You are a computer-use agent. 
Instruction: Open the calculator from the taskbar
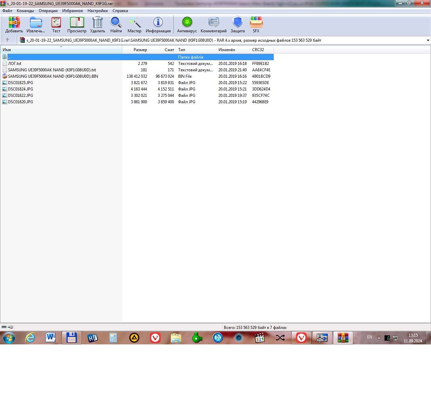pyautogui.click(x=113, y=338)
